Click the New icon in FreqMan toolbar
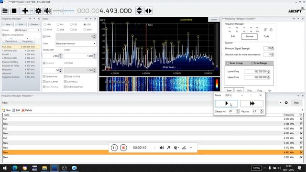The image size is (306, 172). pos(6,110)
